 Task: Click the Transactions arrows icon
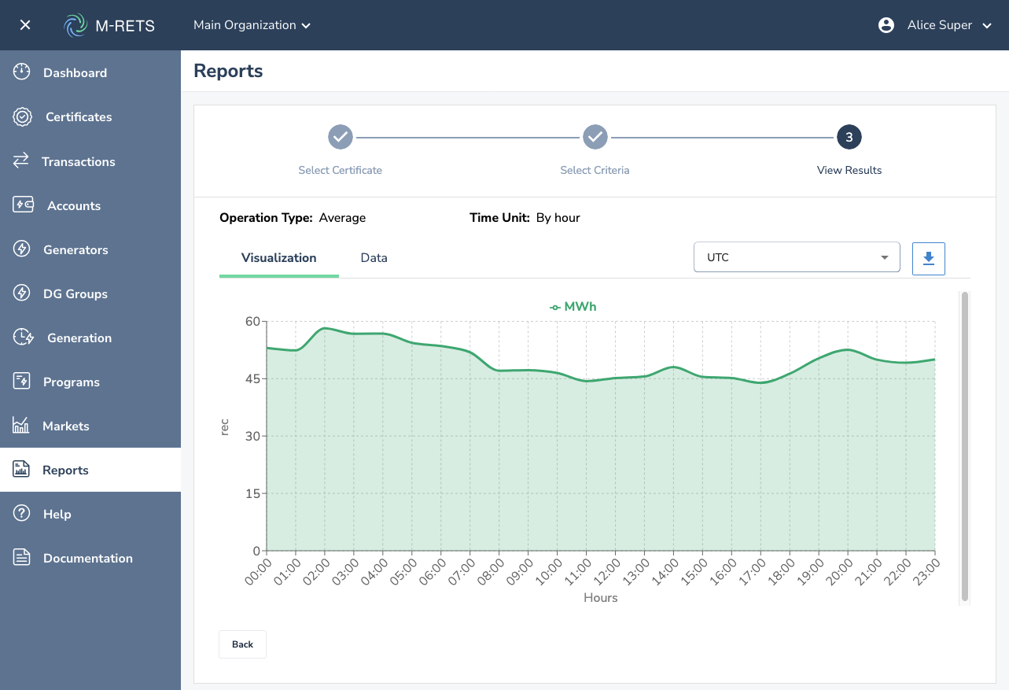point(21,161)
